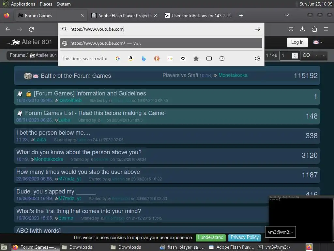Open Essme user profile link
334x251 pixels.
tap(66, 218)
